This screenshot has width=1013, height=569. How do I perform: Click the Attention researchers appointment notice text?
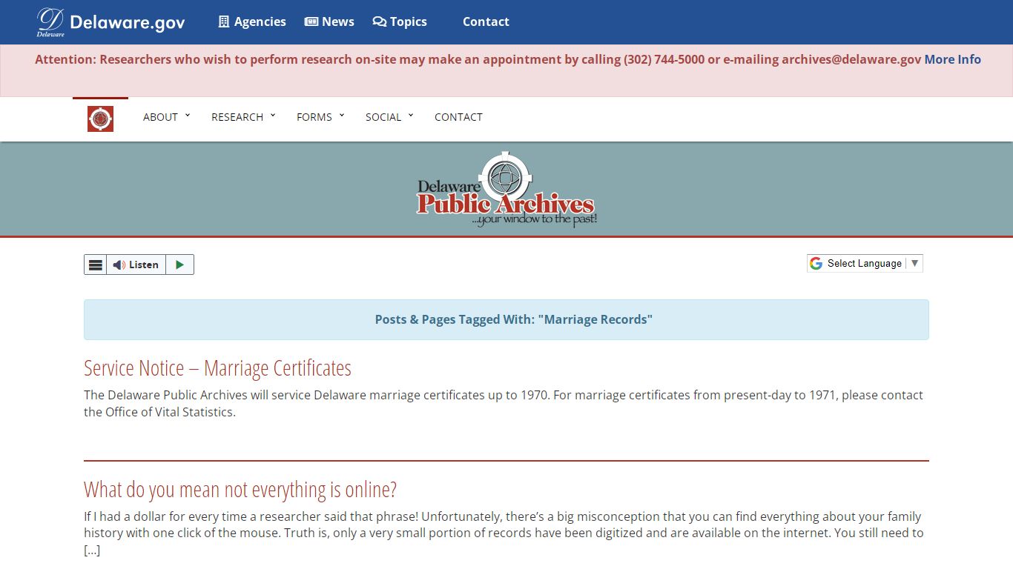[478, 59]
